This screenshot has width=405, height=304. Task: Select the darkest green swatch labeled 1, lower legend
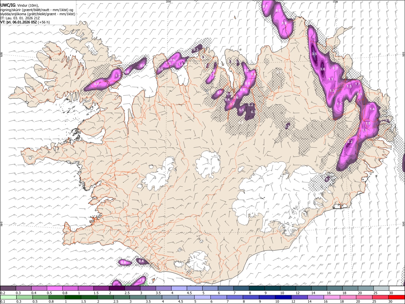(73, 297)
